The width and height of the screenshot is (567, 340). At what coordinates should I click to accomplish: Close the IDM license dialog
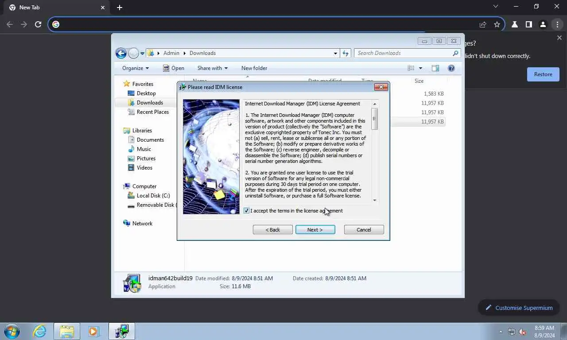(381, 87)
